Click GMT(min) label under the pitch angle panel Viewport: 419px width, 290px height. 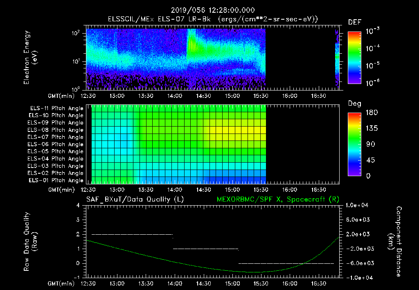pos(61,190)
